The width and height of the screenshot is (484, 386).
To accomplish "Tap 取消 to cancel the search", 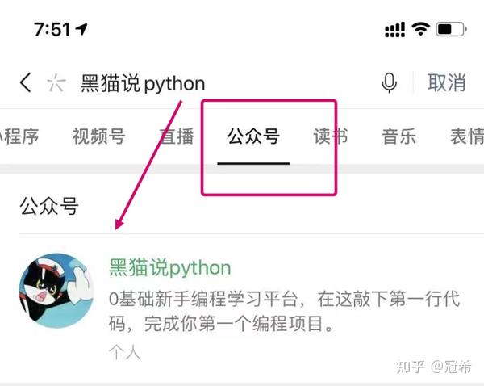I will pyautogui.click(x=447, y=82).
